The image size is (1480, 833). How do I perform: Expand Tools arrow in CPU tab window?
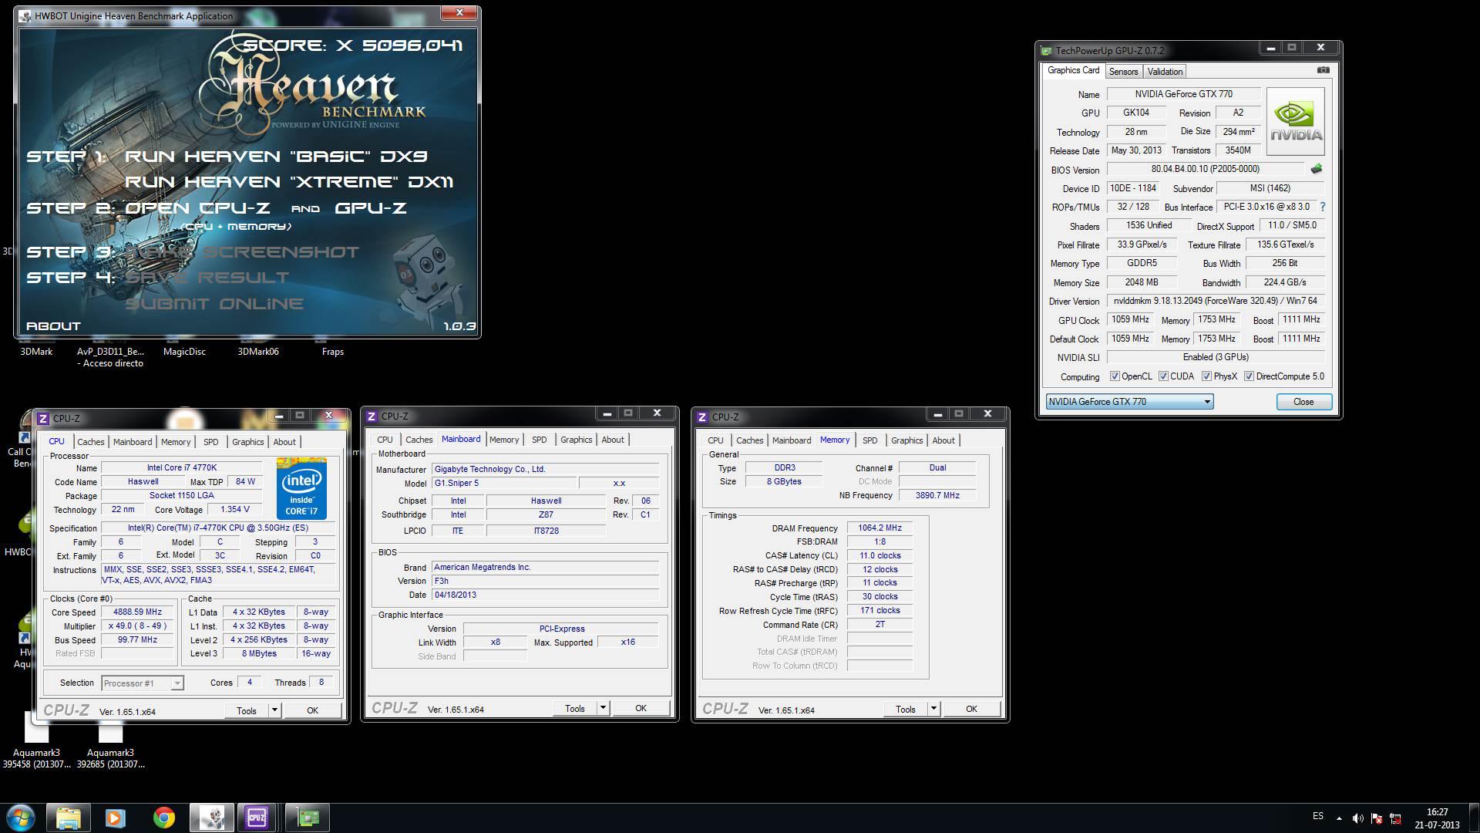[274, 710]
